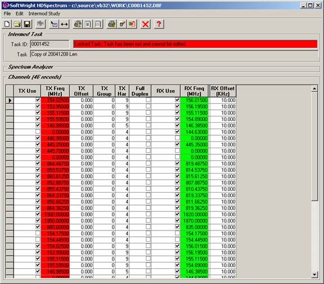Image resolution: width=324 pixels, height=284 pixels.
Task: Click the green and red export arrow icon
Action: [x=132, y=24]
